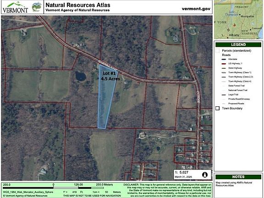The height and width of the screenshot is (198, 264).
Task: Click the Montpelier label on inset map
Action: coord(247,16)
